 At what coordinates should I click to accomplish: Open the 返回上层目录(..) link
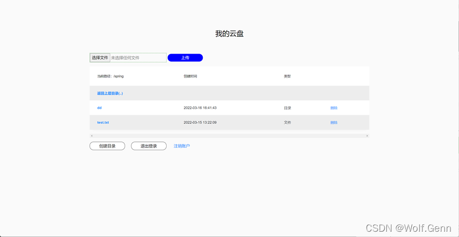(x=110, y=94)
